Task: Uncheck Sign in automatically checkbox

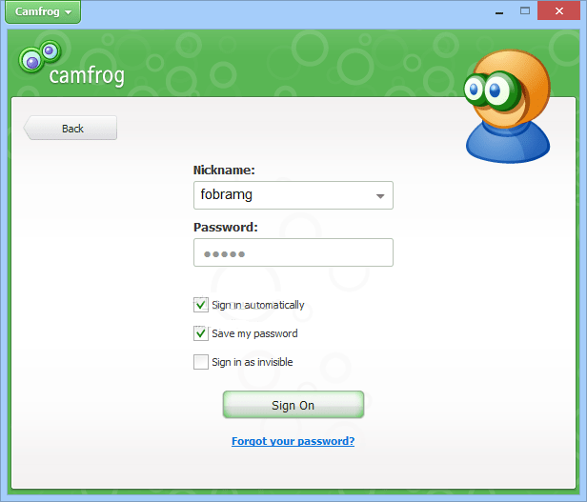Action: tap(201, 305)
